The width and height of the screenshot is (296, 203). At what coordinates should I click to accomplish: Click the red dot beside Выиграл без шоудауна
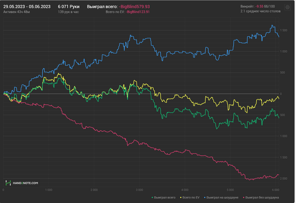[244, 198]
